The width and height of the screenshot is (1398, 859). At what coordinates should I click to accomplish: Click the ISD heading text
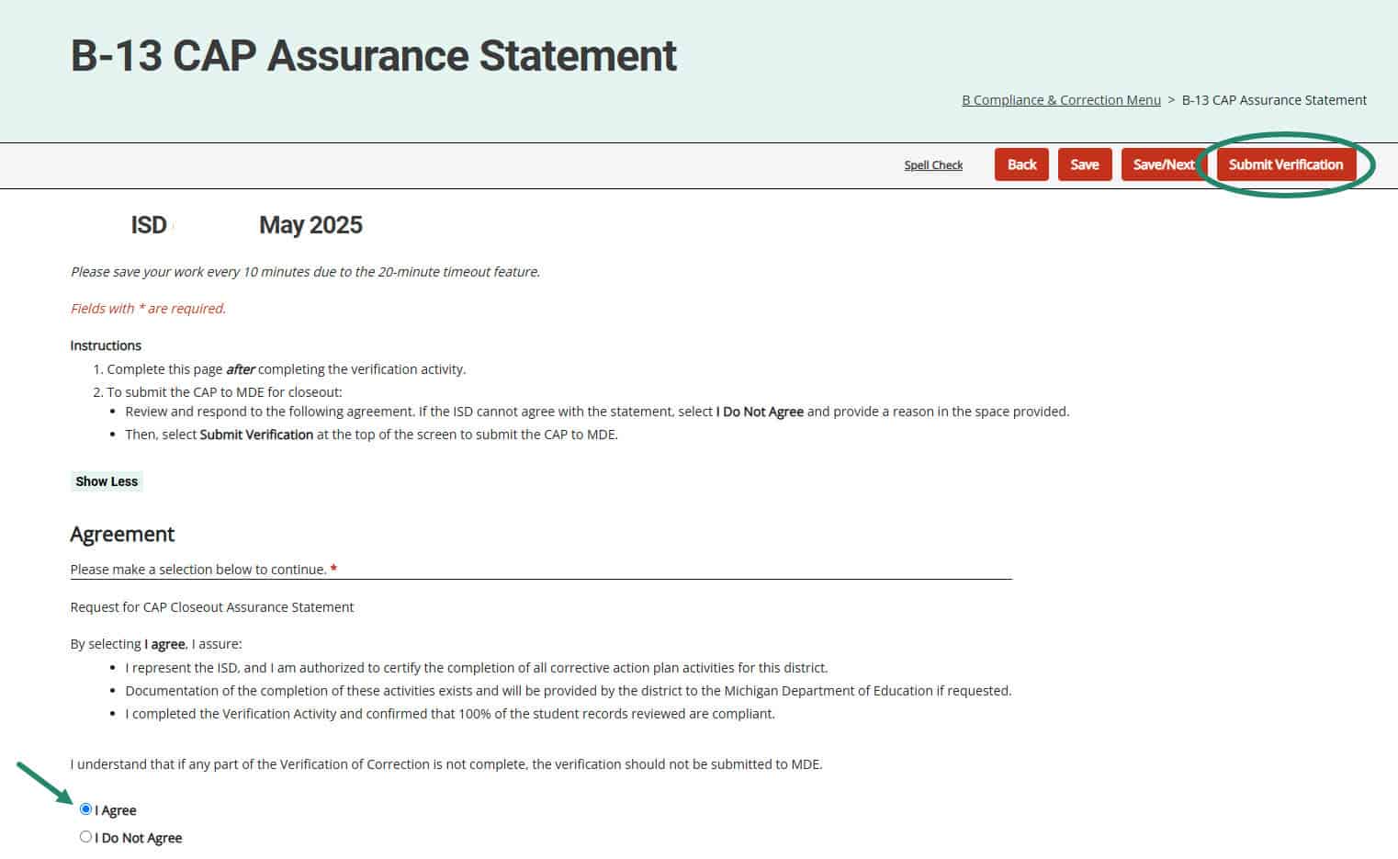click(149, 225)
